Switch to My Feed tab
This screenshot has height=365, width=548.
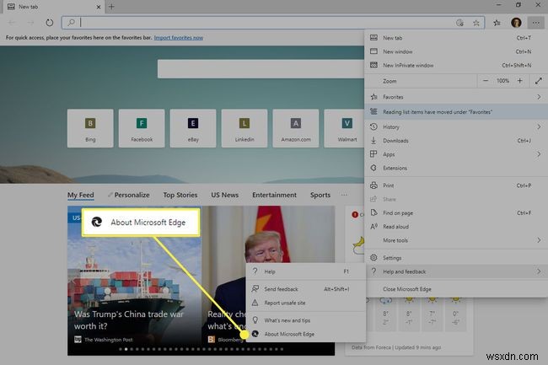tap(81, 195)
